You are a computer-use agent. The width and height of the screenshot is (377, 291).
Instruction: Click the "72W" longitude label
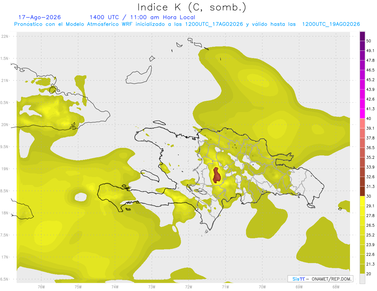pos(188,287)
